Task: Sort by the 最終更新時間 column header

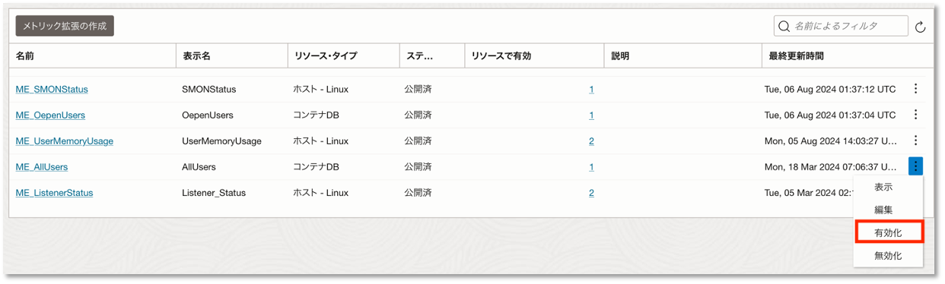Action: (x=796, y=56)
